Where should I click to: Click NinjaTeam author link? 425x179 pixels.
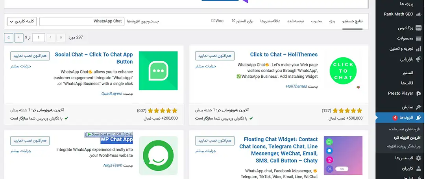(113, 165)
